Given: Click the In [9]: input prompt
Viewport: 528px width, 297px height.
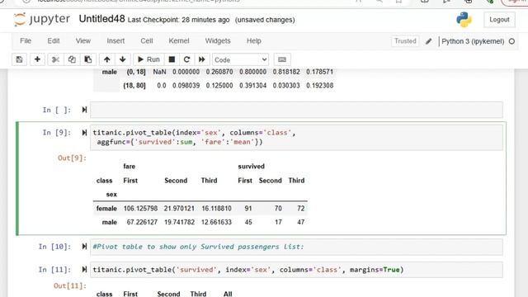Looking at the screenshot, I should (57, 133).
